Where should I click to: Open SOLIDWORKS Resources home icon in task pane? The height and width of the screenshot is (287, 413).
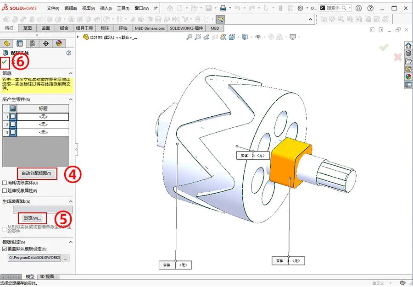click(408, 45)
